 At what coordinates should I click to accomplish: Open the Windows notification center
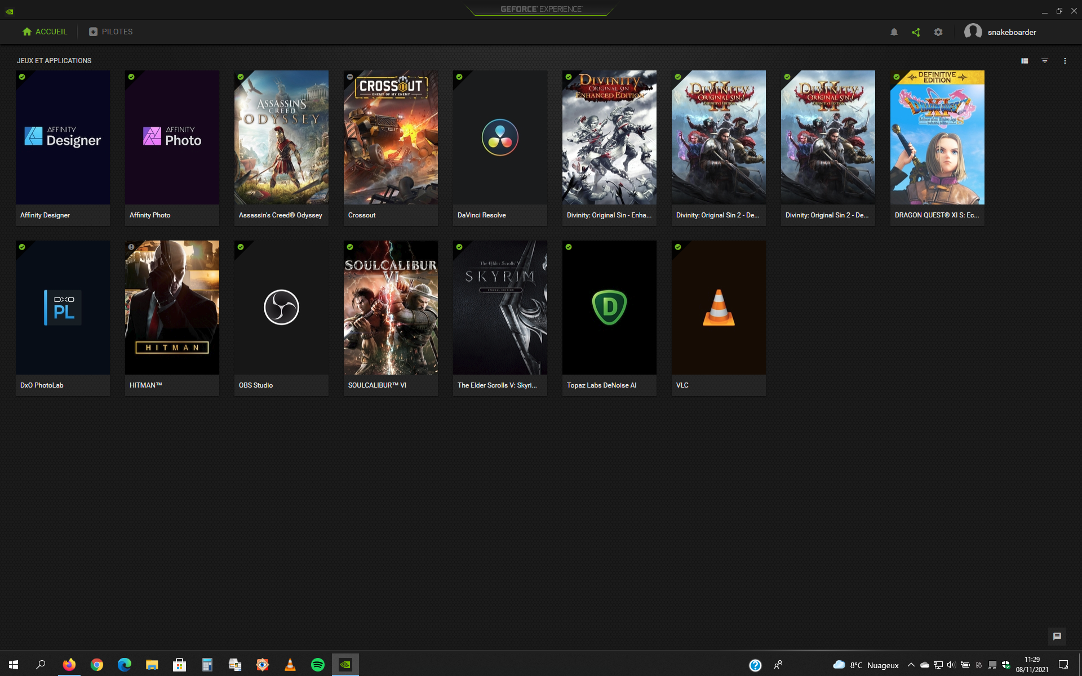1063,665
